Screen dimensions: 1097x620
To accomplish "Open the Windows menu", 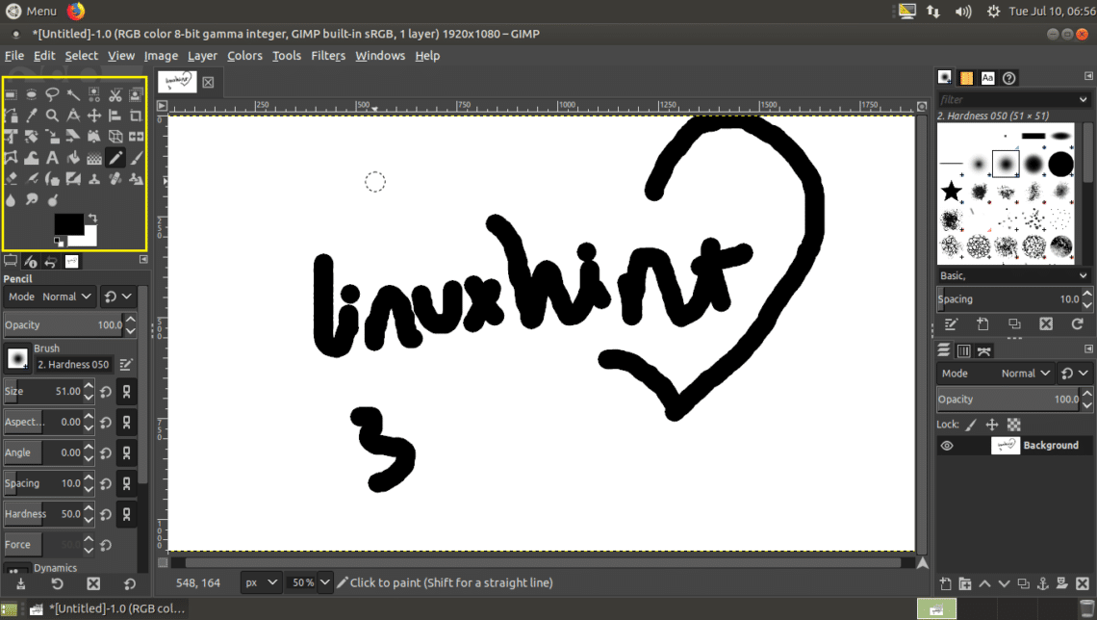I will coord(380,56).
